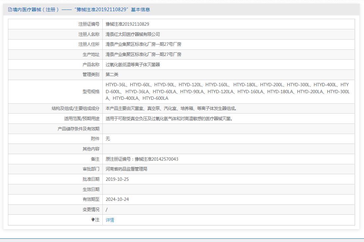The width and height of the screenshot is (364, 242).
Task: Click the 生产地址 row label
Action: (91, 54)
